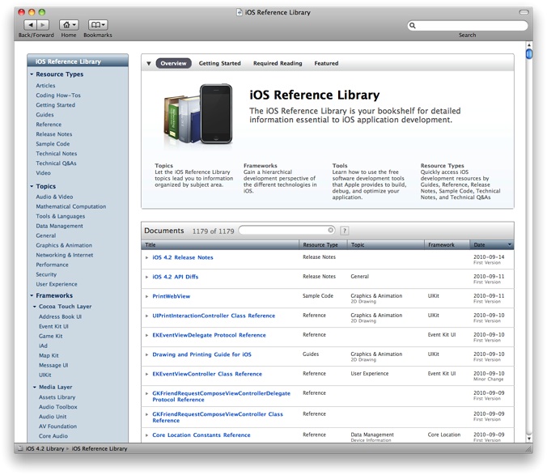547x475 pixels.
Task: Sort by the Resource Type column header
Action: [323, 245]
